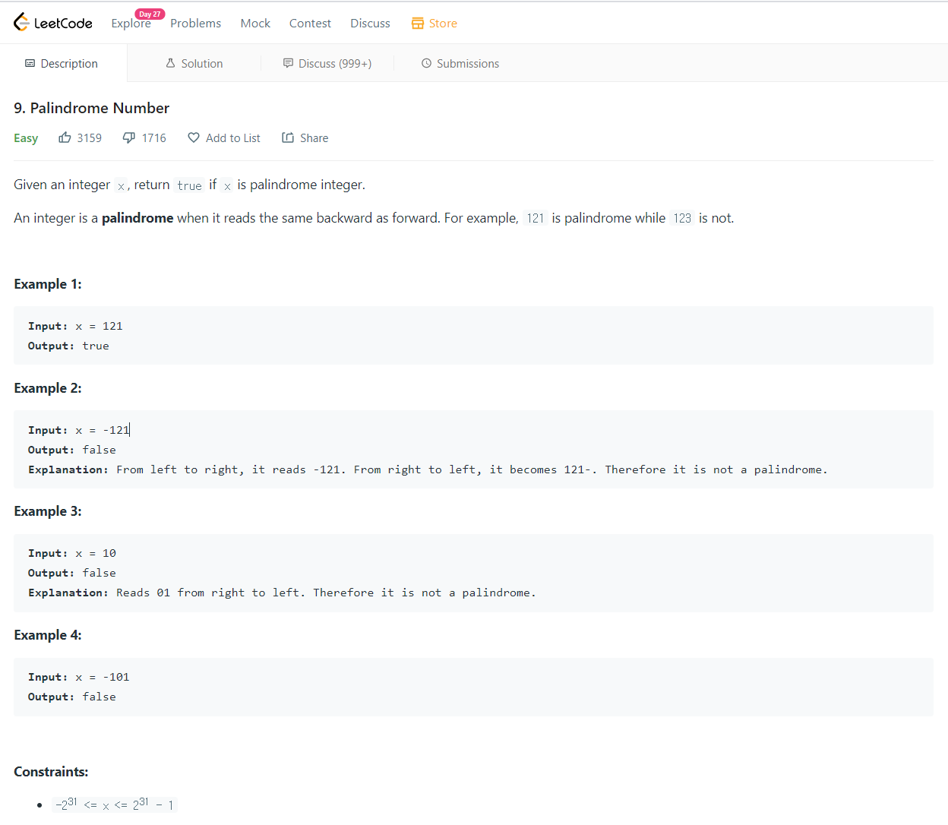Navigate to Discuss in top bar

(x=370, y=24)
